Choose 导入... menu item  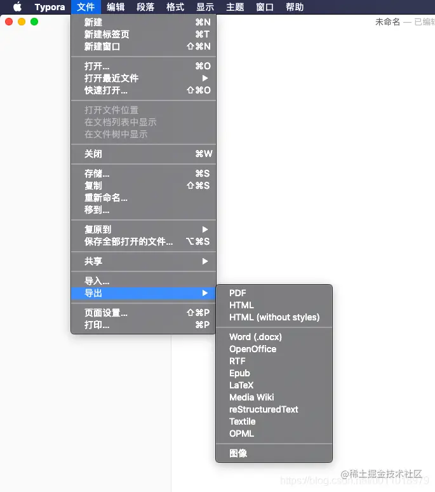pyautogui.click(x=144, y=281)
